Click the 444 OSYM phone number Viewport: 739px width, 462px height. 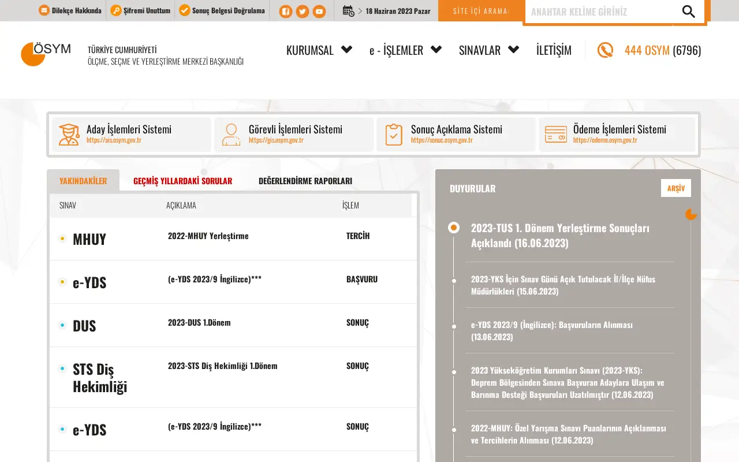[663, 50]
